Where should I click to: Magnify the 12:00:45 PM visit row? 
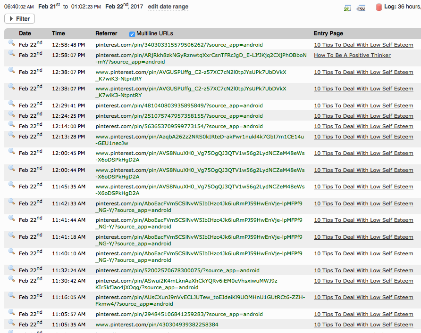pos(11,151)
